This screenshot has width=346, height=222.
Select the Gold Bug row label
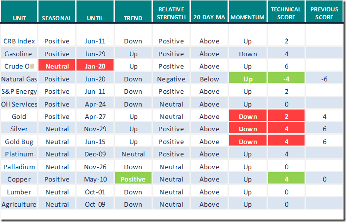tap(19, 142)
